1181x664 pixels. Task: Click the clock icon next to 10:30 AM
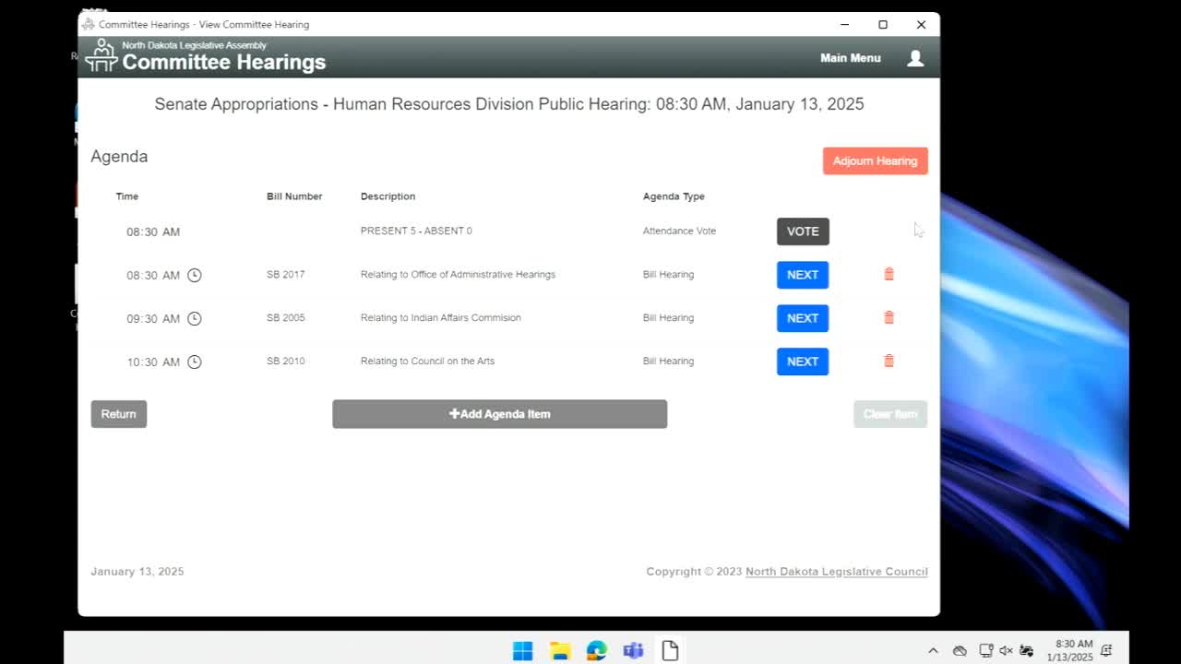(x=194, y=362)
